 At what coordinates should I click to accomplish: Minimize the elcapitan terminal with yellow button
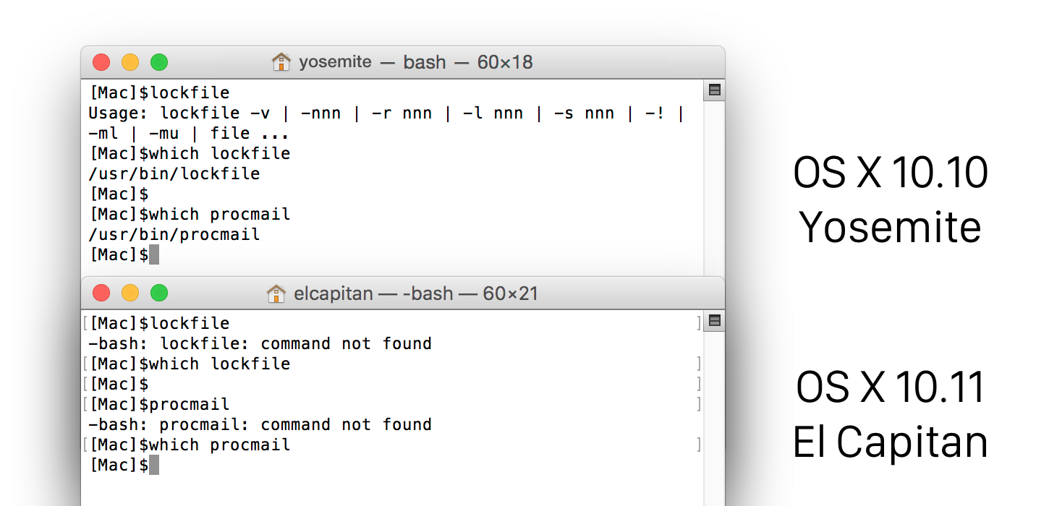click(130, 293)
